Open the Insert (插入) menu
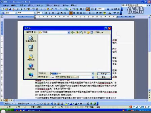Screen dimensions: 151x113 (31, 5)
